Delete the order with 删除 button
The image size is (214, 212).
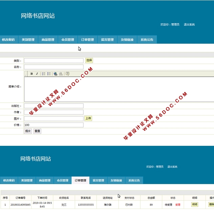pos(211,204)
